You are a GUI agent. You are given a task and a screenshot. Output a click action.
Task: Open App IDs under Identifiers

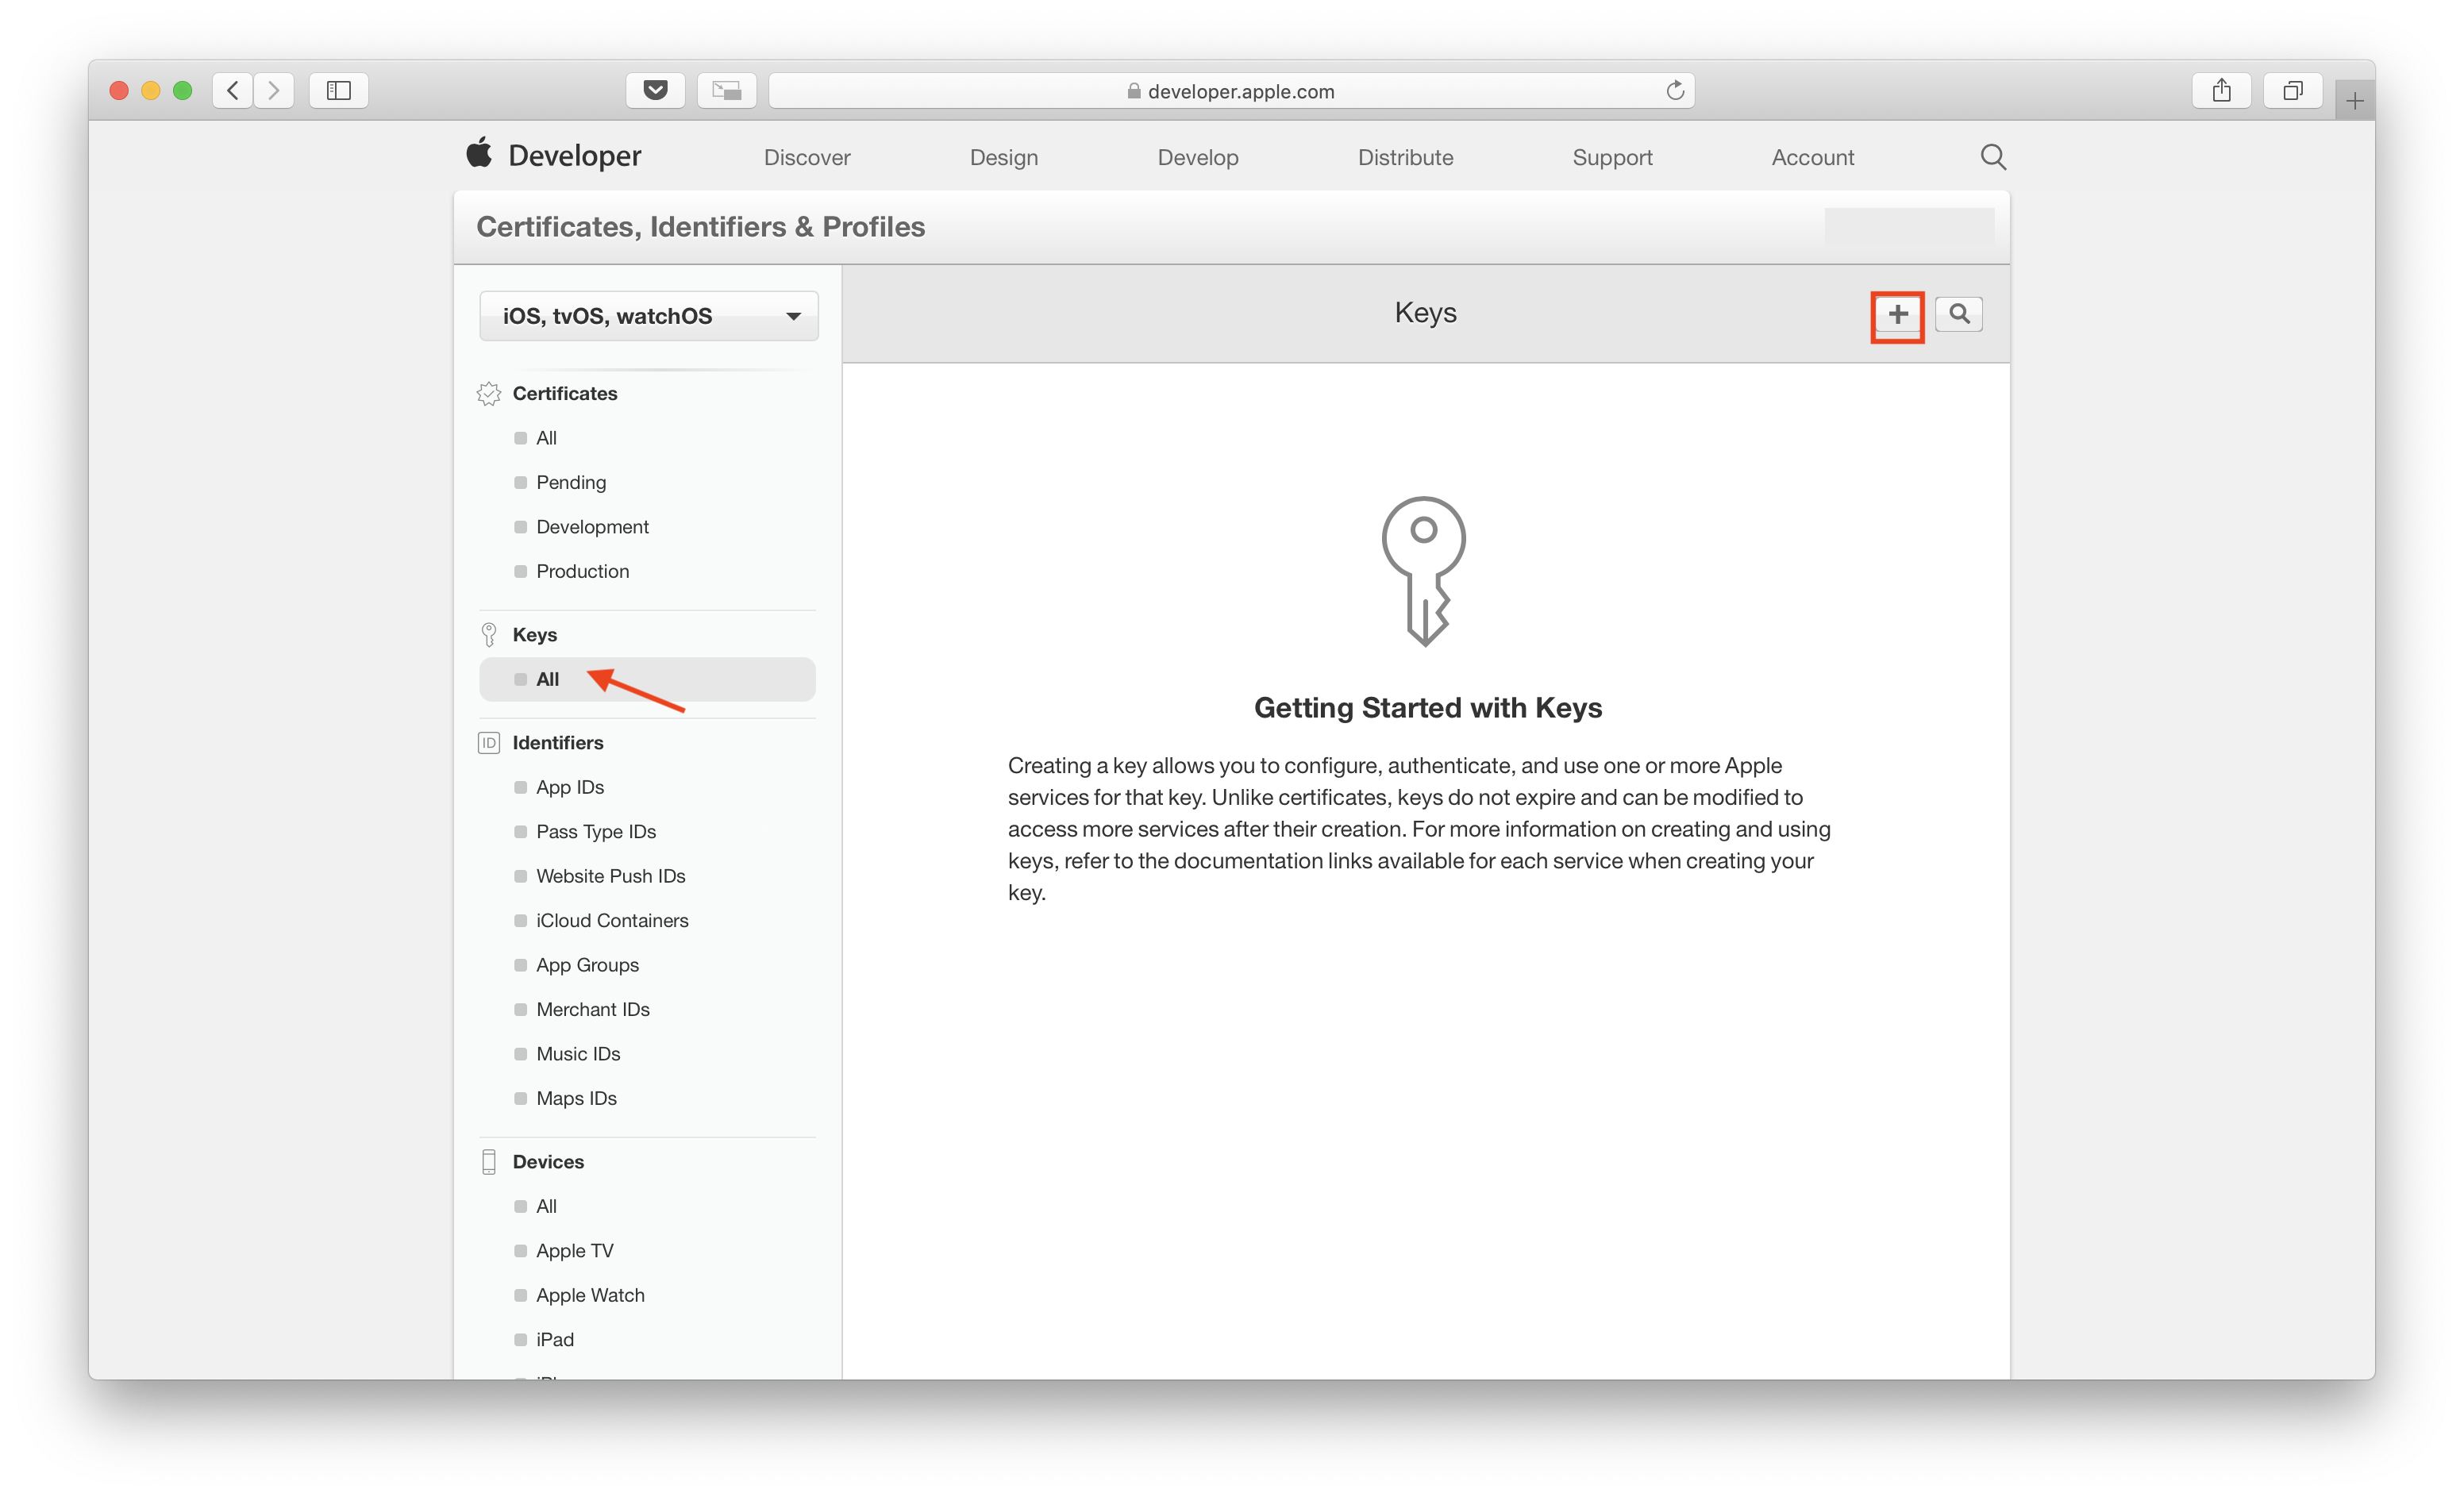570,788
